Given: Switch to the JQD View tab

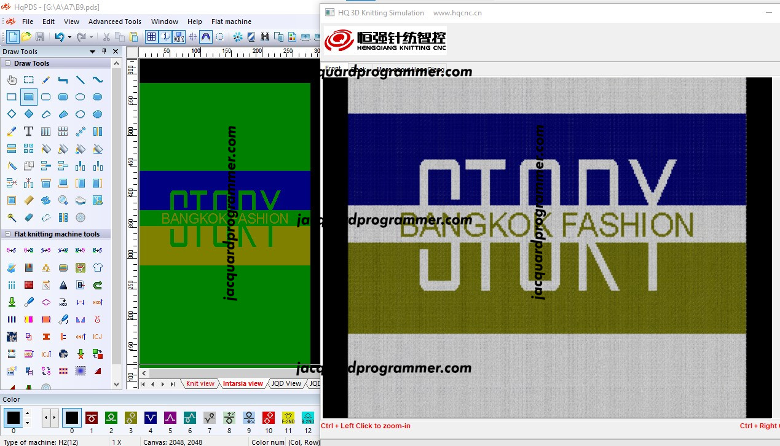Looking at the screenshot, I should (x=286, y=383).
